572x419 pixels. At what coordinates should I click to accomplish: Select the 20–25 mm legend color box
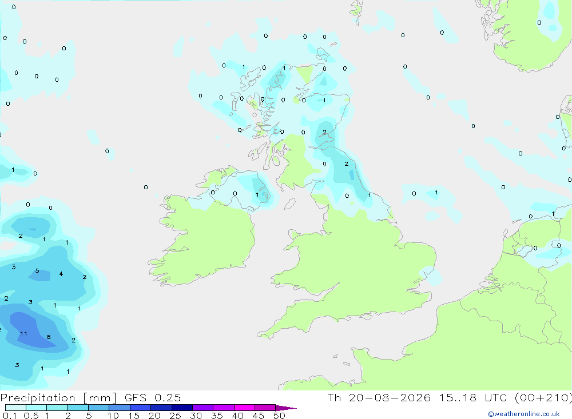(161, 408)
